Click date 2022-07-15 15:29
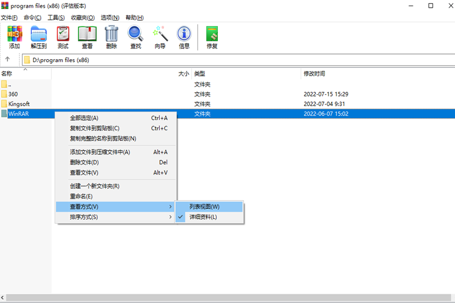The image size is (455, 303). 326,94
